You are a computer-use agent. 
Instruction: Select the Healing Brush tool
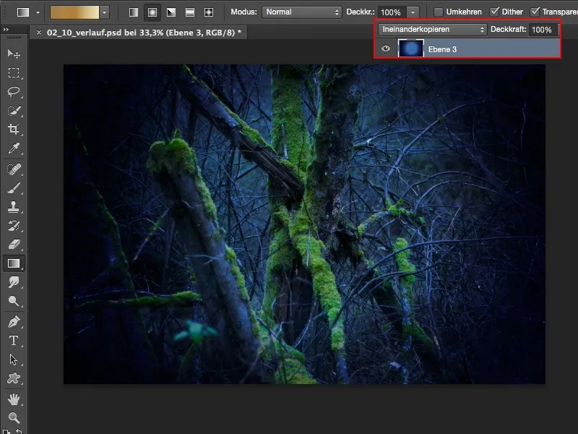[x=13, y=169]
